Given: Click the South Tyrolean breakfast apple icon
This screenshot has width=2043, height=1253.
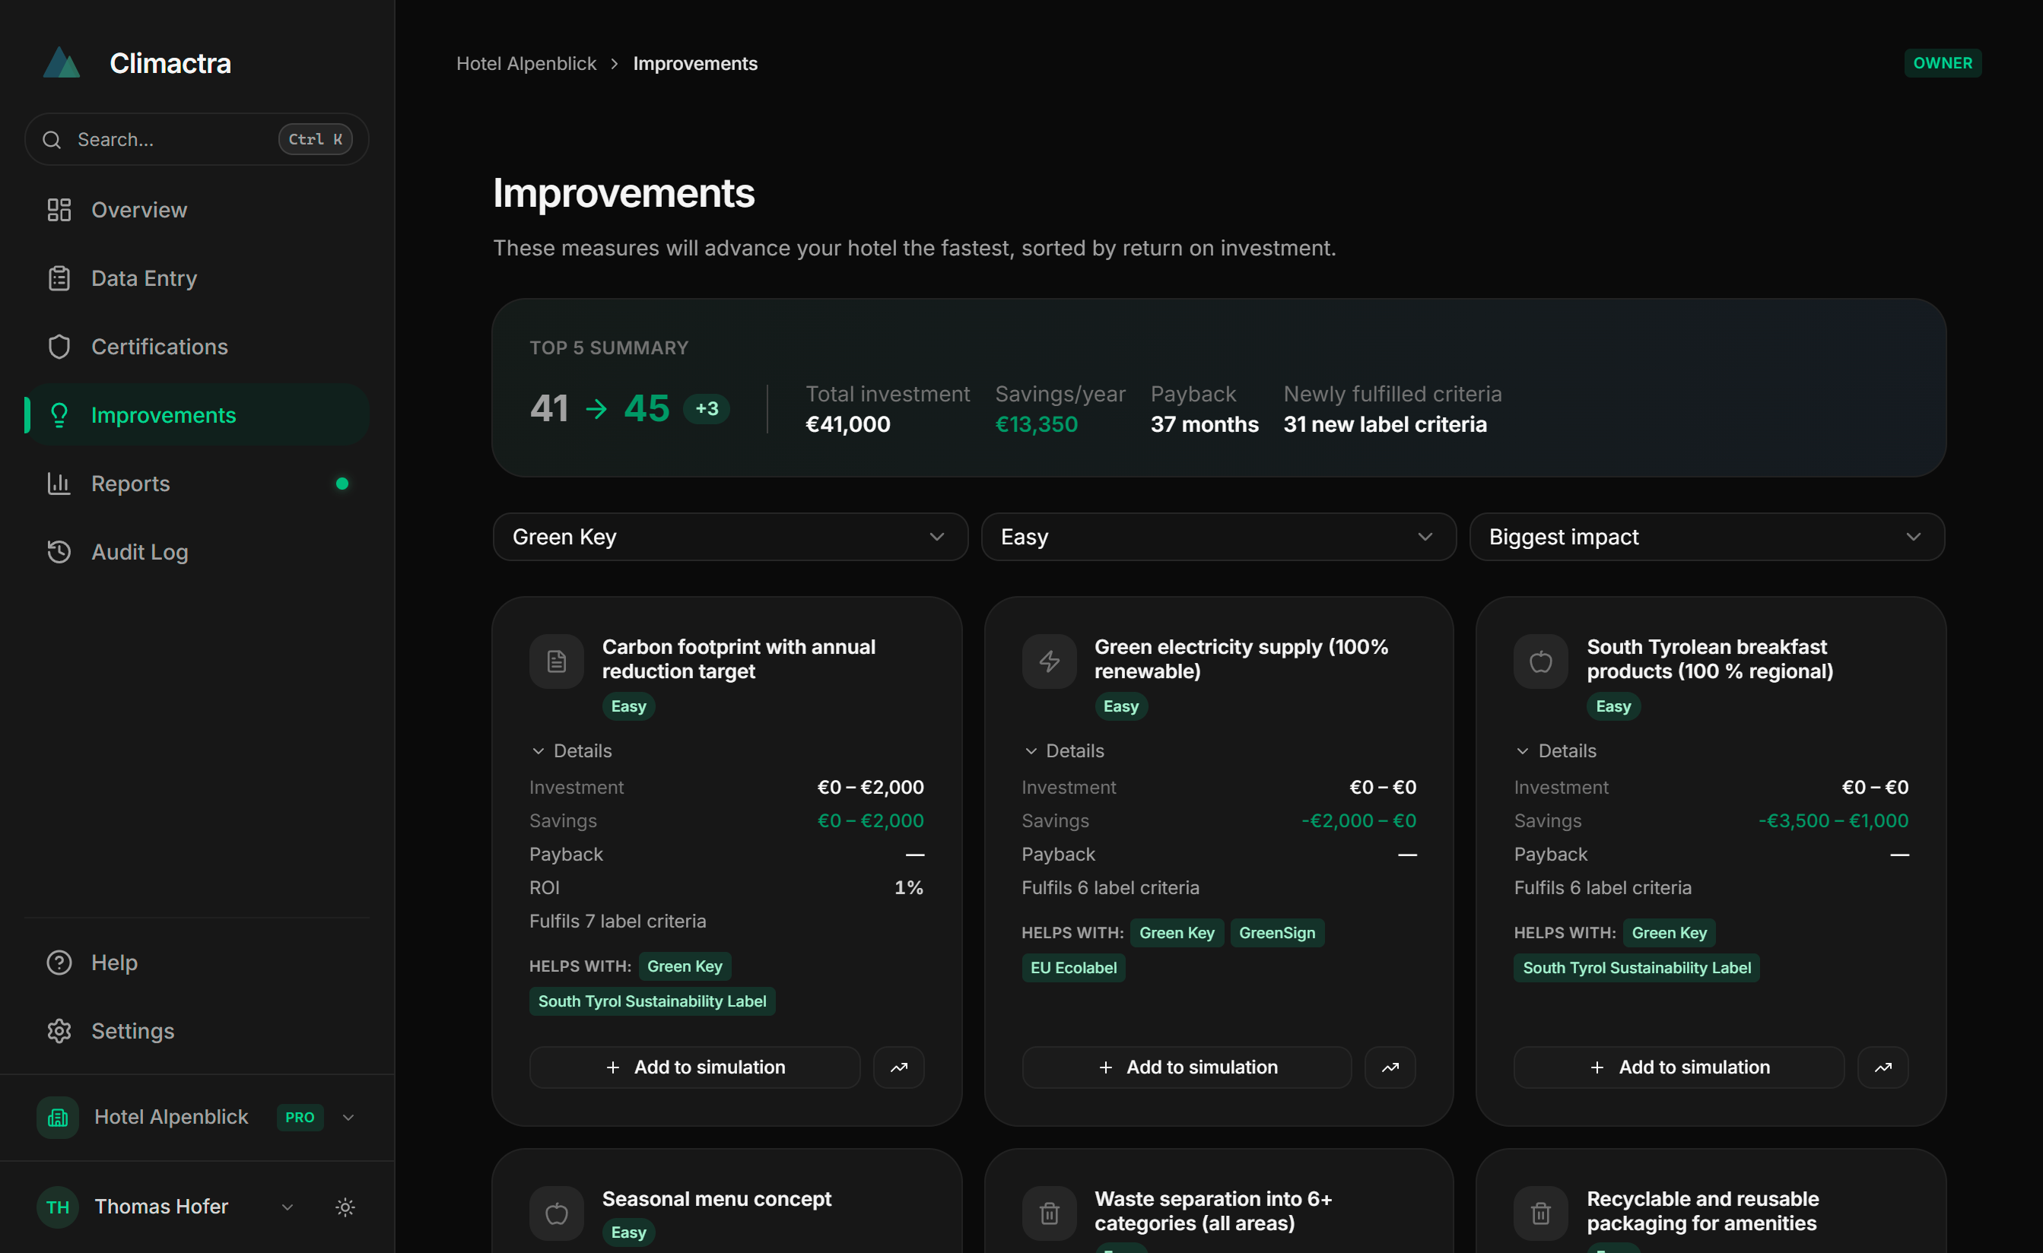Looking at the screenshot, I should [1540, 661].
